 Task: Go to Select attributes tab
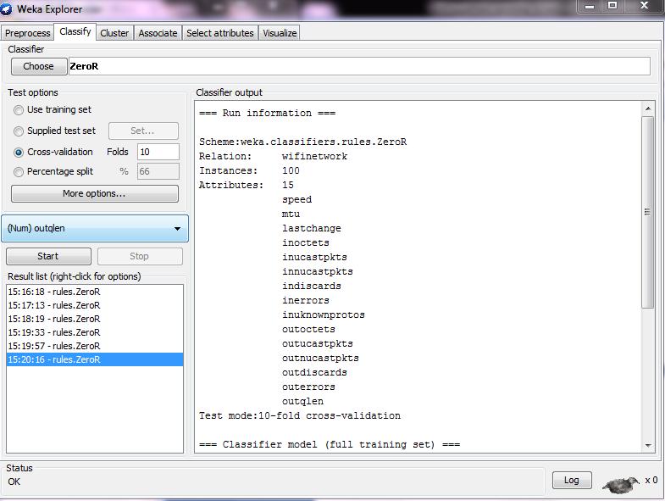pos(220,33)
